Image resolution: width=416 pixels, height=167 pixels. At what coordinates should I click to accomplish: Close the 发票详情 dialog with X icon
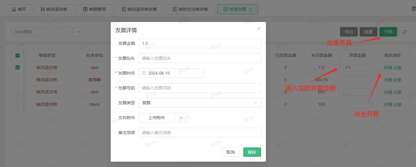tap(259, 29)
